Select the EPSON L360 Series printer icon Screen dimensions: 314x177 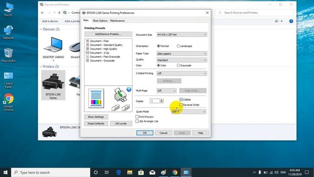[x=53, y=85]
